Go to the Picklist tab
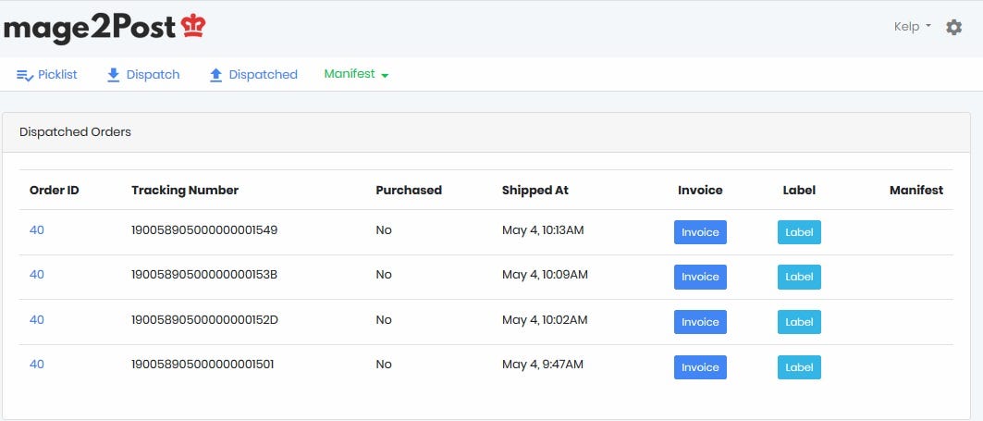983x421 pixels. (47, 75)
